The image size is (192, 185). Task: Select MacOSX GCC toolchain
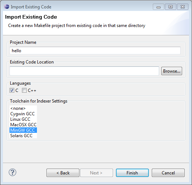tap(23, 125)
